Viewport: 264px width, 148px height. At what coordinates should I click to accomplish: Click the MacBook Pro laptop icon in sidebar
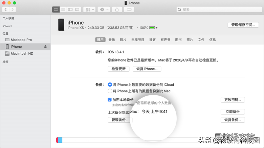tap(7, 40)
